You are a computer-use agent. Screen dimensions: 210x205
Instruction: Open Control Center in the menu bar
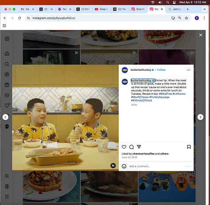point(174,2)
